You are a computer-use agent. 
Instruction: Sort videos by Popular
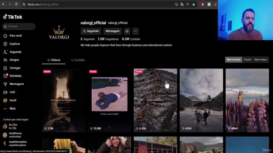tap(247, 59)
